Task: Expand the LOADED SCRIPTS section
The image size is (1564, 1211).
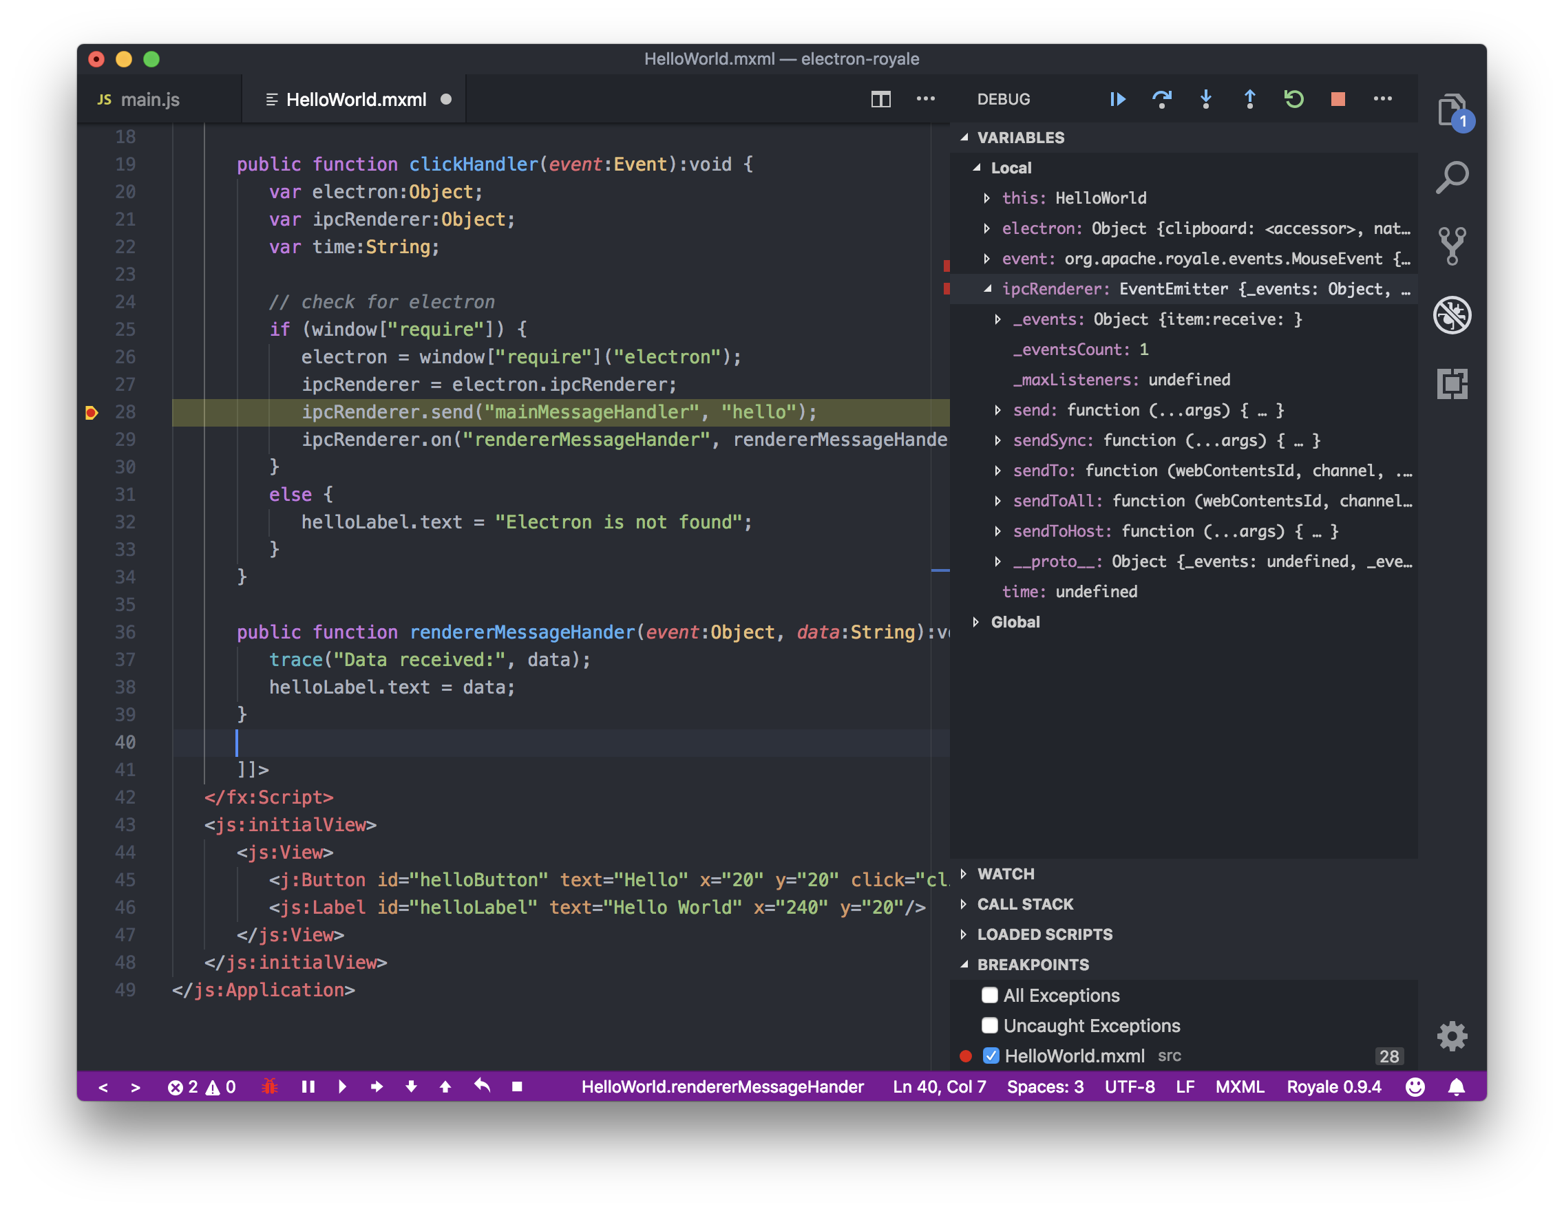Action: pos(964,934)
